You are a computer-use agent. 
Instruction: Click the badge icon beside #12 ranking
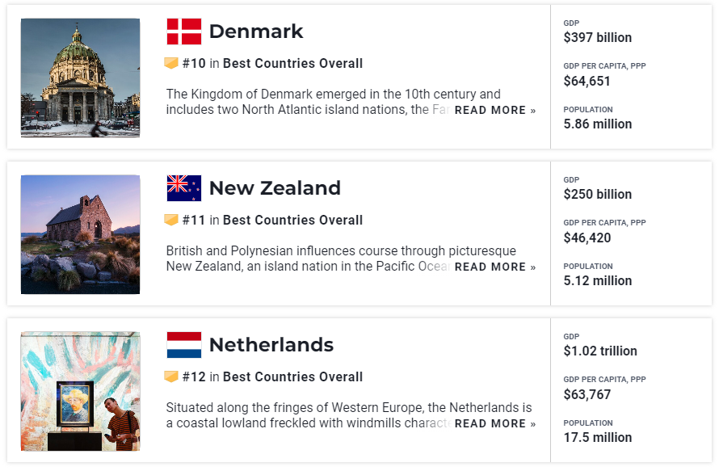(171, 376)
